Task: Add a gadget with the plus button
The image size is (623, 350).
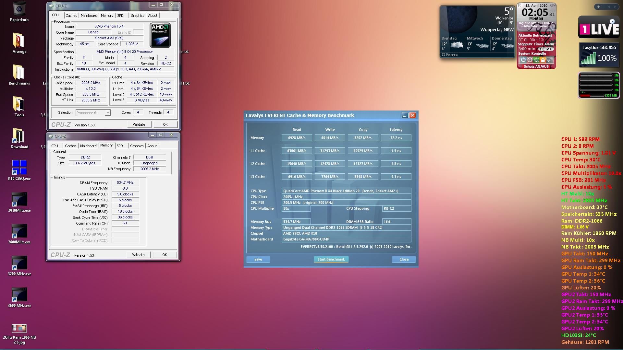Action: [599, 7]
